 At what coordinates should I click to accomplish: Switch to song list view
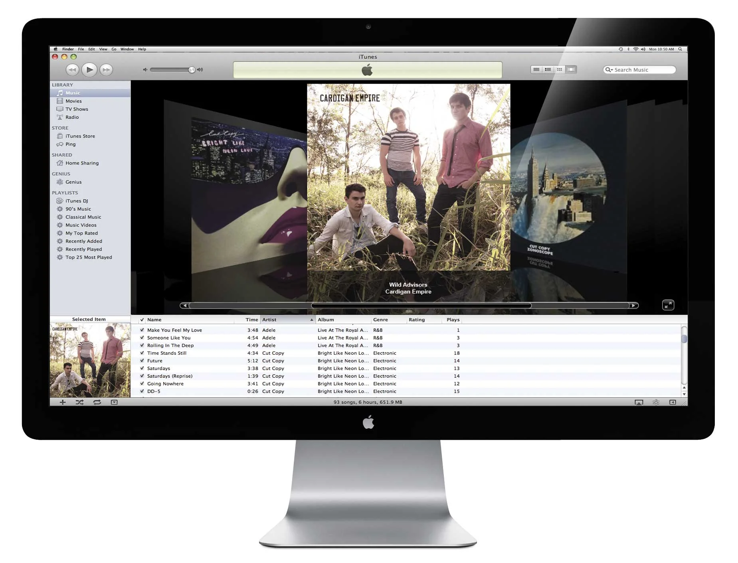[536, 69]
